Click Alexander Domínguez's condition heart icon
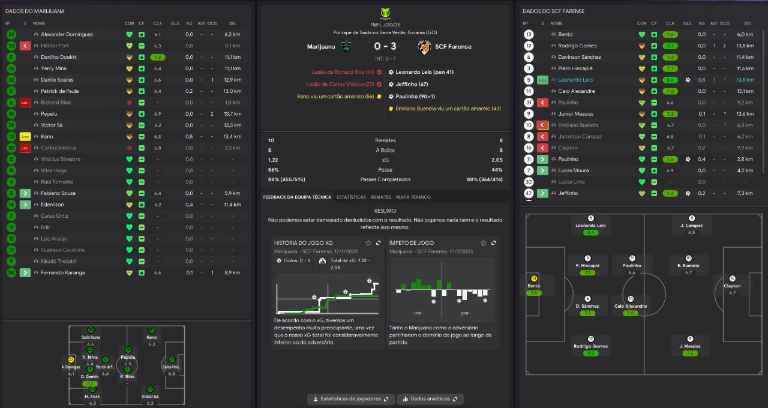Screen dimensions: 768x408 click(129, 35)
